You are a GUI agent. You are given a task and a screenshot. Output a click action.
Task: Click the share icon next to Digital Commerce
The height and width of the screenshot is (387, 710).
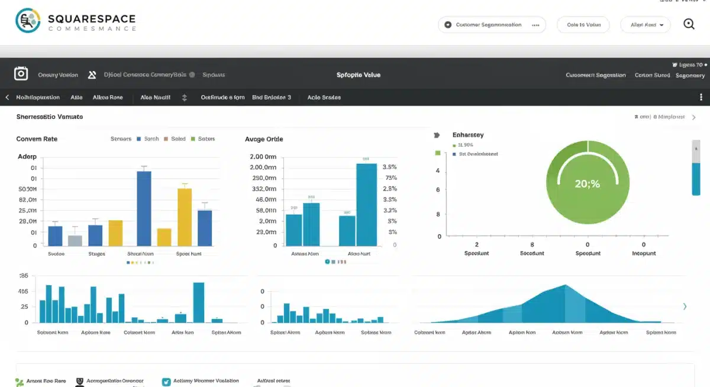[92, 75]
